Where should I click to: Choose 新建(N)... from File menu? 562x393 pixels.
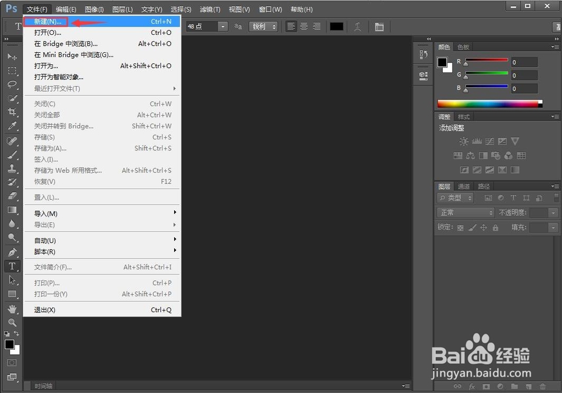[x=102, y=21]
